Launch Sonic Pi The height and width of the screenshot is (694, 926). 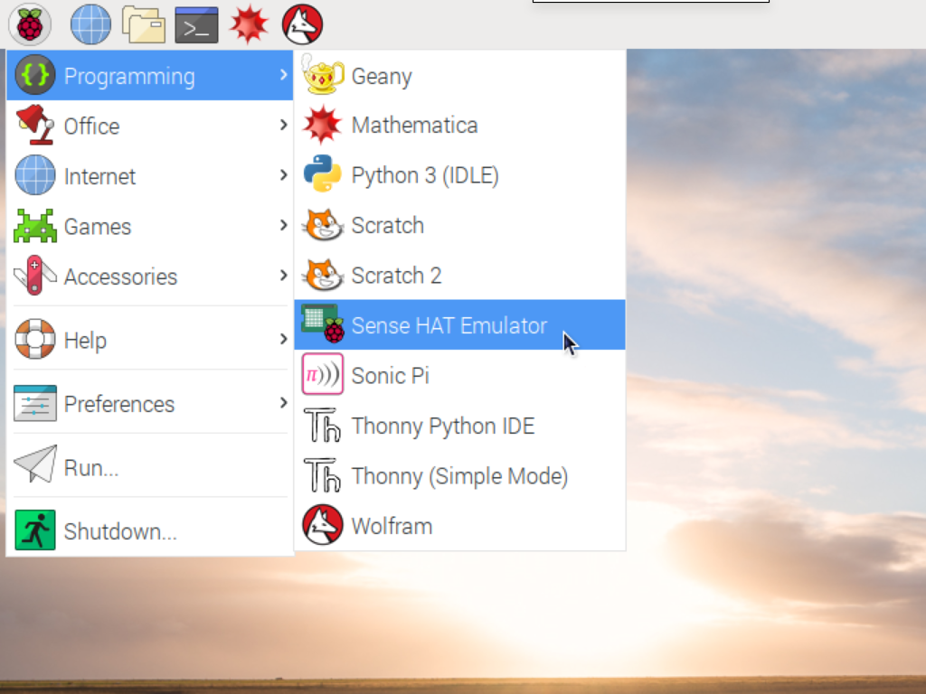click(460, 375)
